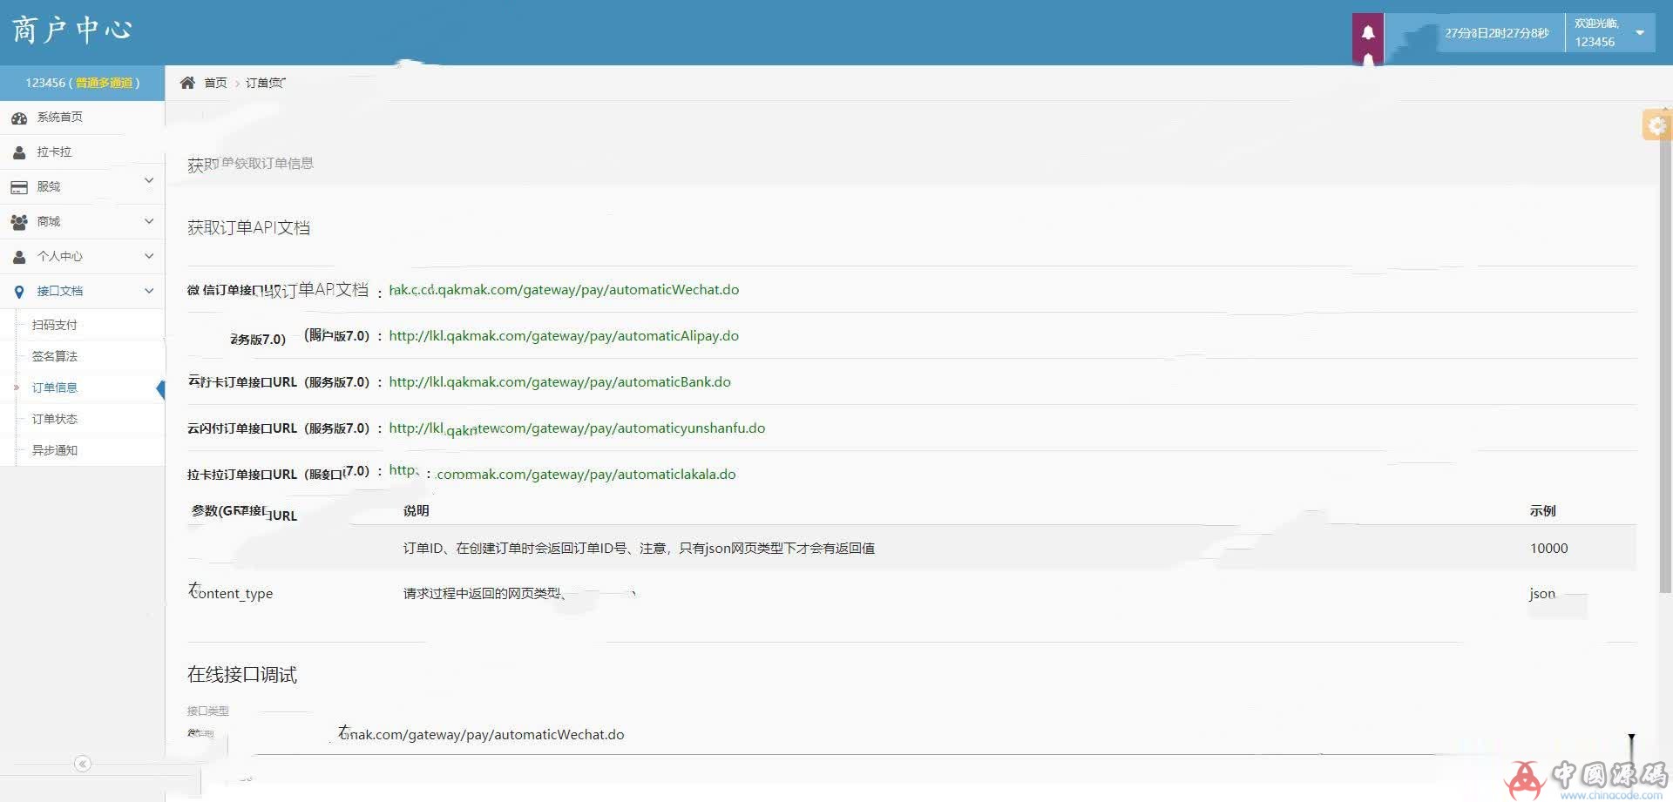Open 订单状态 submenu item
Viewport: 1673px width, 802px height.
pos(55,419)
